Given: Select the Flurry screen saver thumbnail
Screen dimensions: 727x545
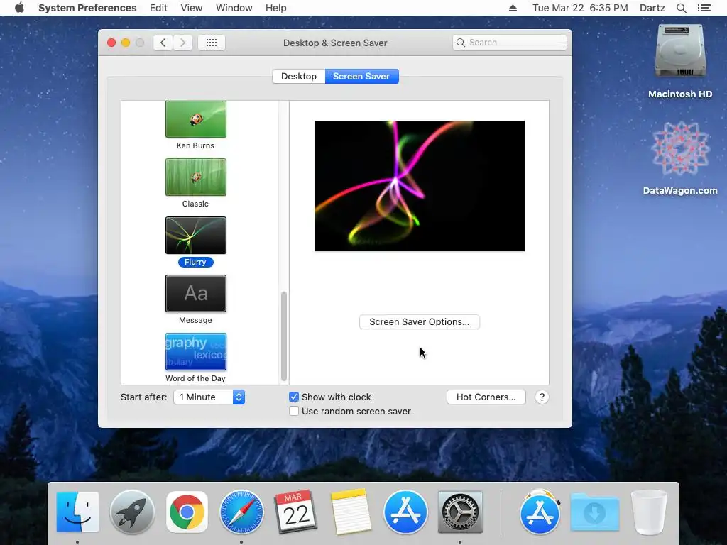Looking at the screenshot, I should click(x=196, y=236).
